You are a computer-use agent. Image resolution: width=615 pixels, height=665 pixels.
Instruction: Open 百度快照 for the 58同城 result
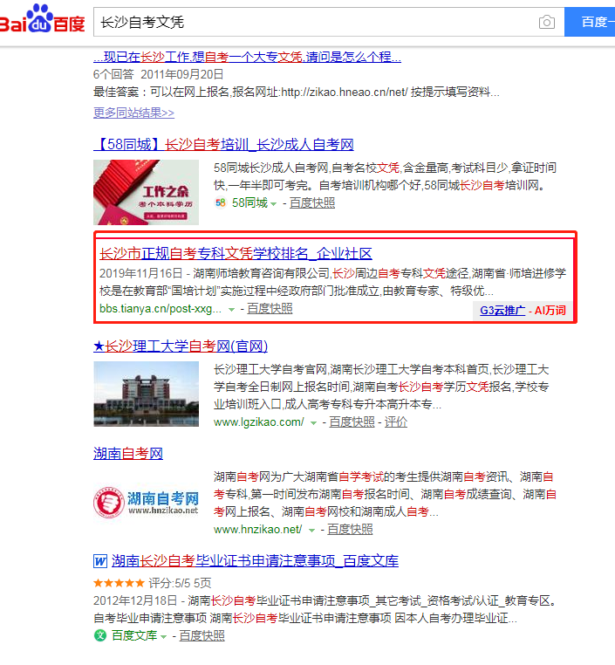point(312,203)
